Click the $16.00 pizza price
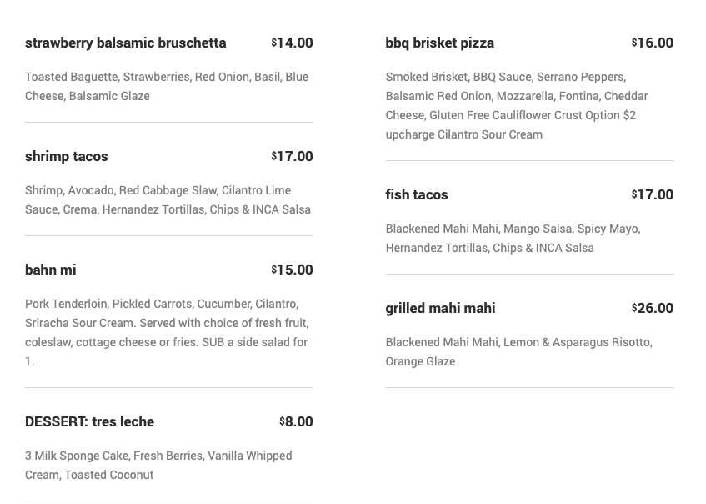Viewport: 706px width, 504px height. click(653, 43)
